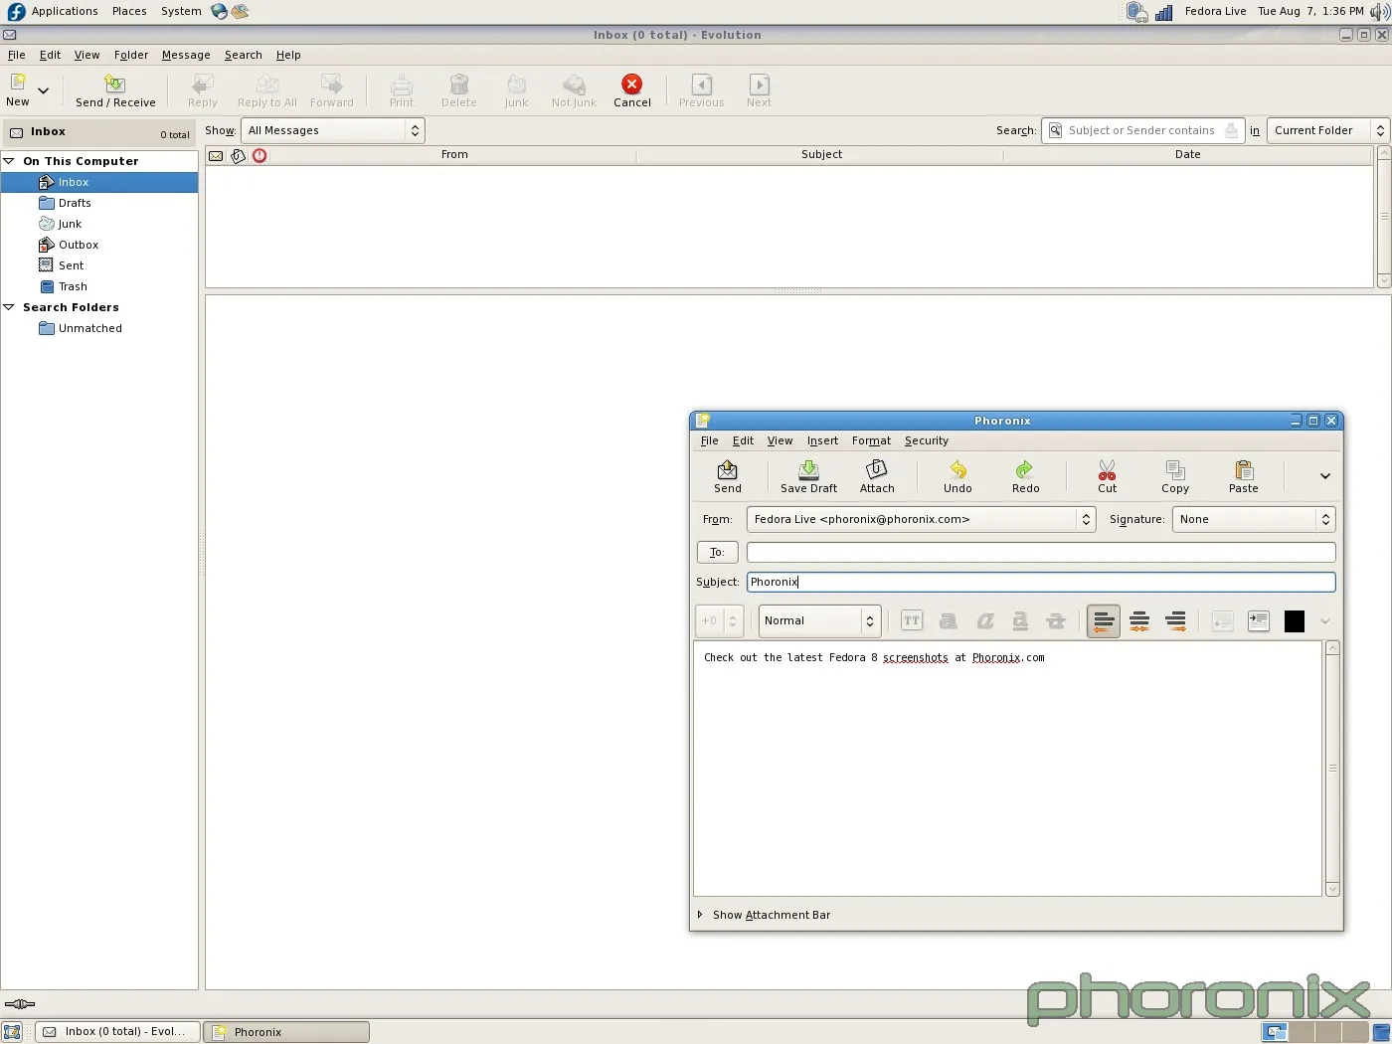
Task: Select the Outbox folder
Action: [79, 245]
